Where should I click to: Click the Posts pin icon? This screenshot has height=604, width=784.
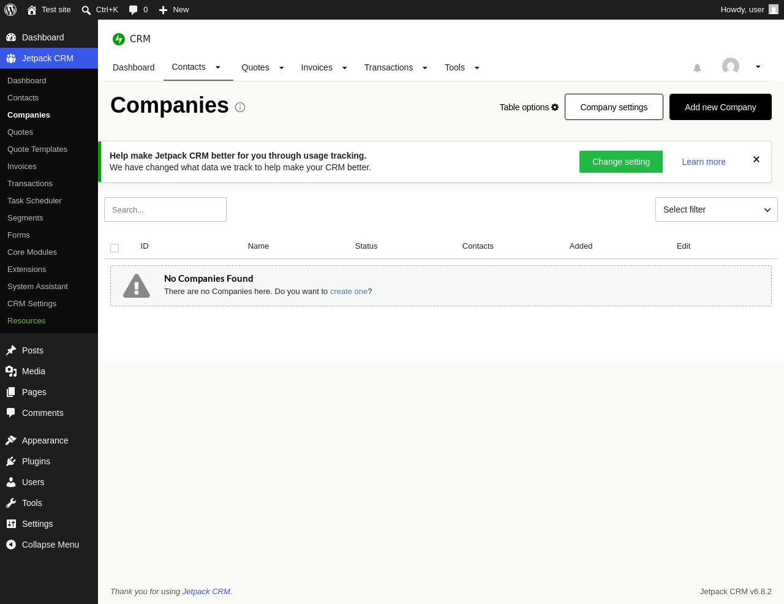coord(11,350)
